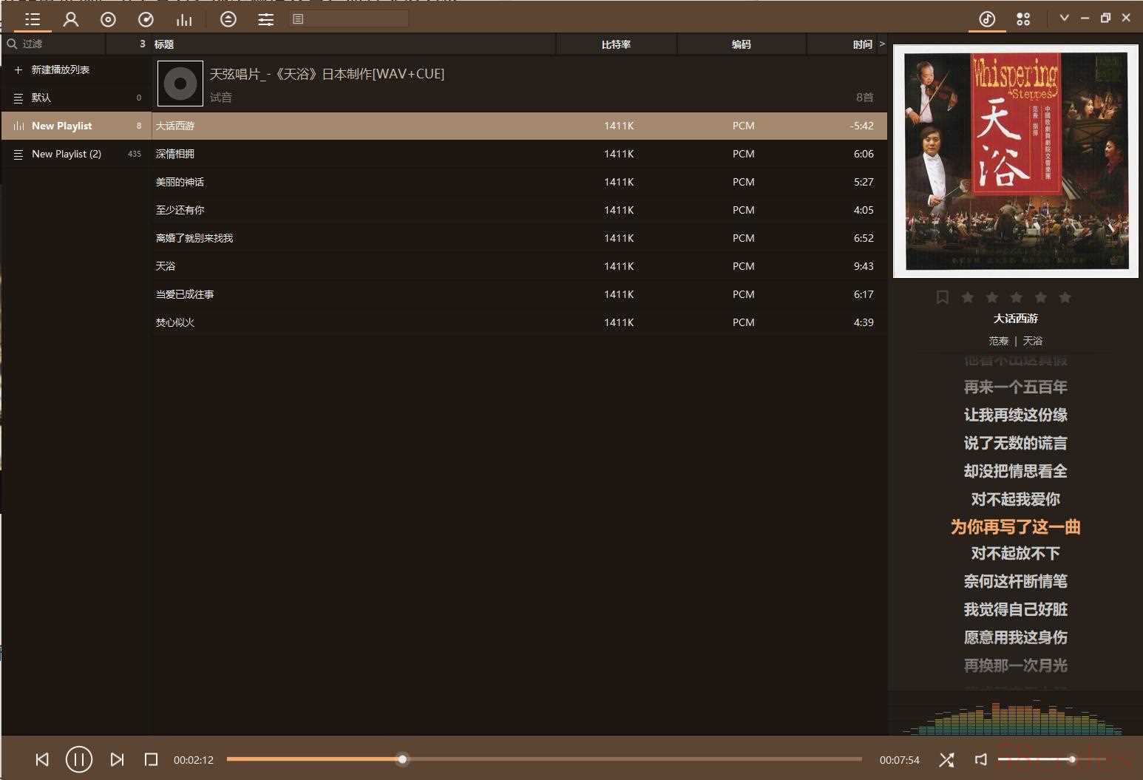Expand the top-right chevron dropdown menu
The height and width of the screenshot is (780, 1143).
pyautogui.click(x=1064, y=18)
